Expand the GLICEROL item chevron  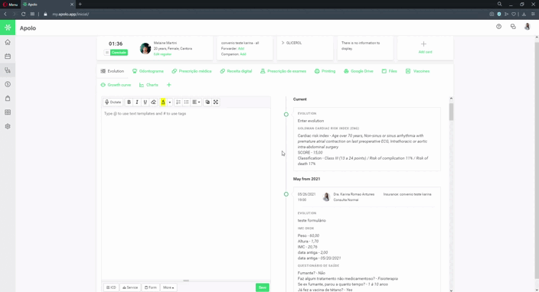(x=283, y=43)
